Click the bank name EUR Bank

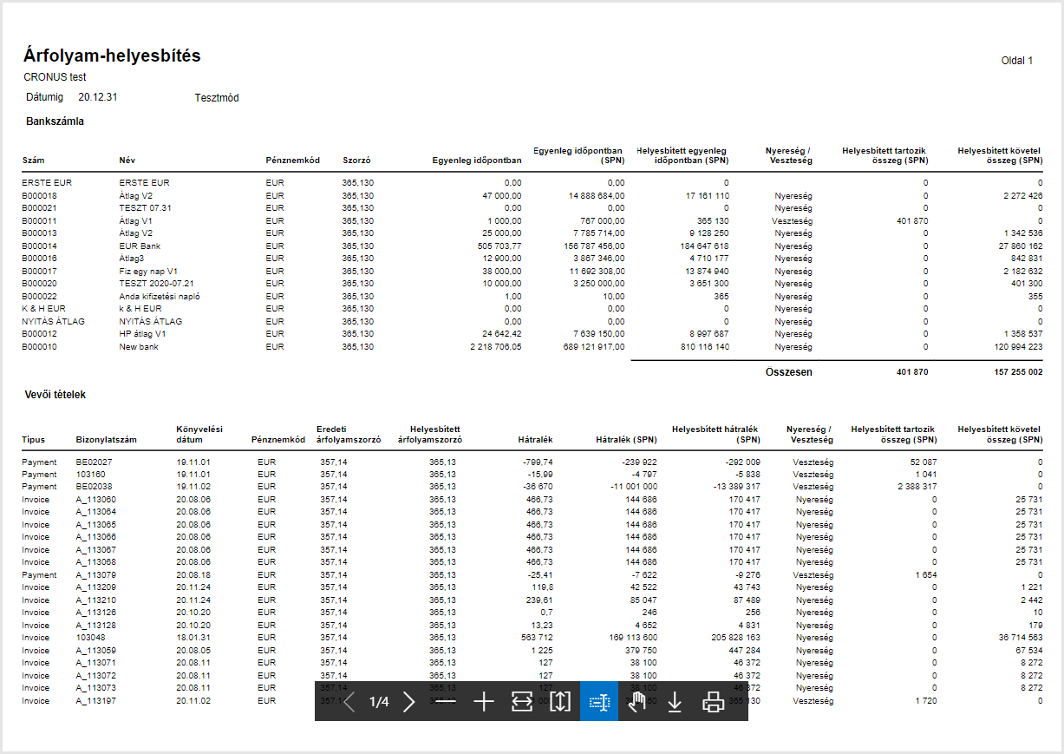coord(139,246)
